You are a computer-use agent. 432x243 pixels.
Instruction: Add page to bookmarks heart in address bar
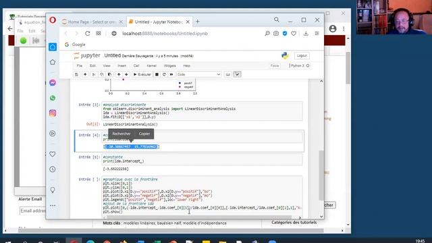click(294, 34)
